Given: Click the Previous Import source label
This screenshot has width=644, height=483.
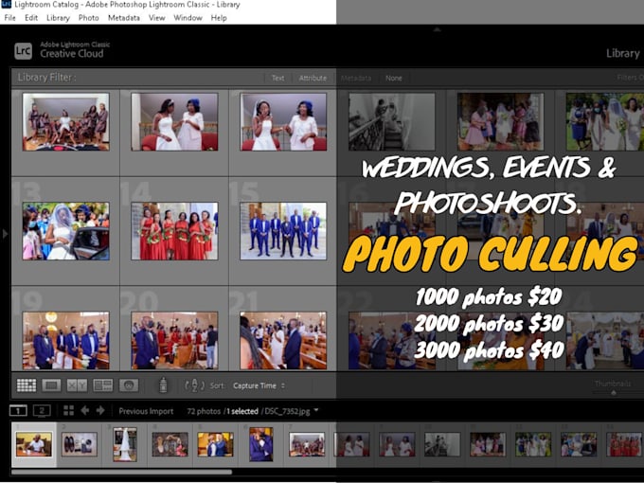Looking at the screenshot, I should (146, 411).
